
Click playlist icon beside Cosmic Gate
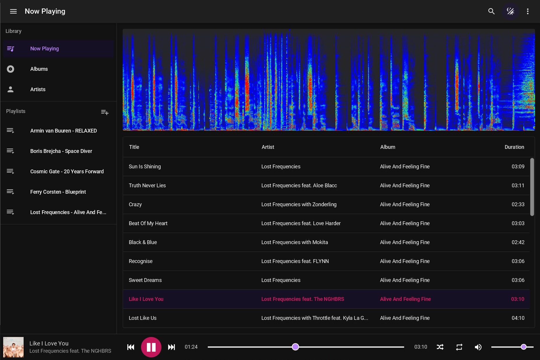click(10, 172)
